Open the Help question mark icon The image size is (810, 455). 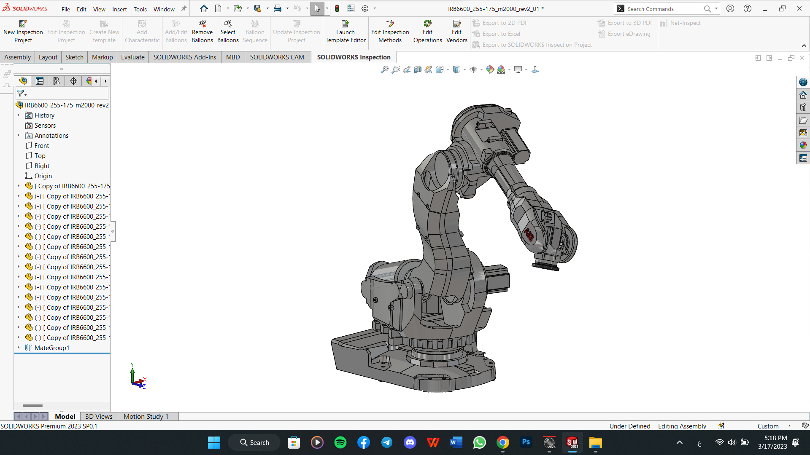tap(747, 8)
